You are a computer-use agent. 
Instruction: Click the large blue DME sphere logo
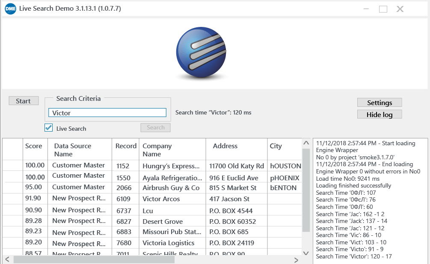(201, 52)
